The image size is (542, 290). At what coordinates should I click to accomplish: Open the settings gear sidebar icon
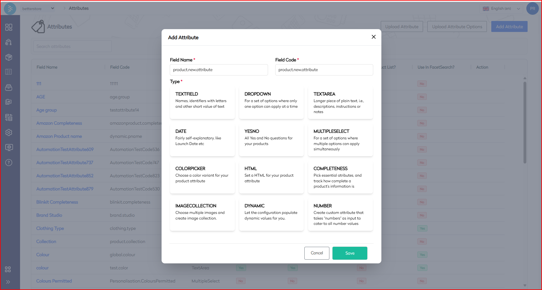tap(9, 132)
